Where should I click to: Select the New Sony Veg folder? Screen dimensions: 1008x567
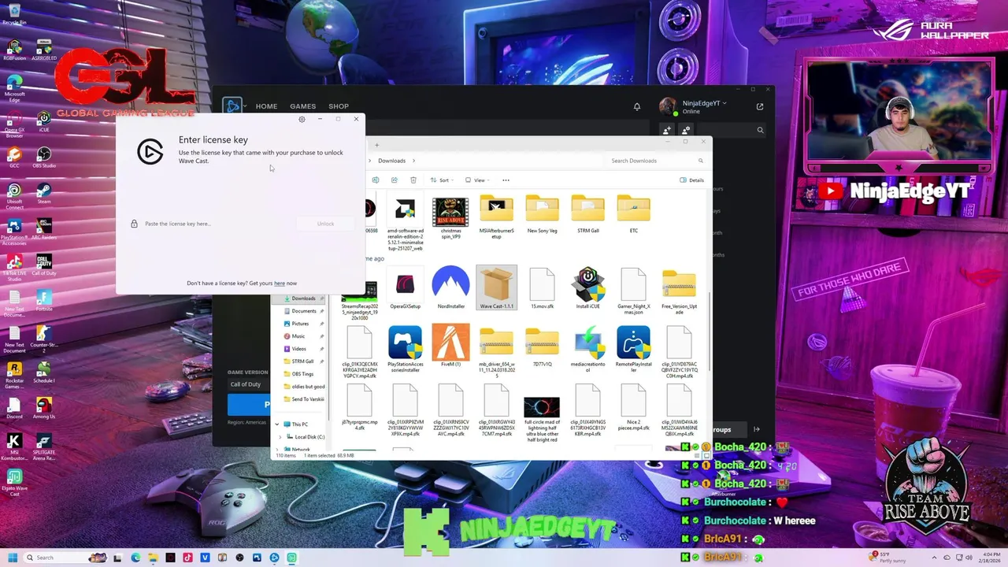[x=543, y=213]
